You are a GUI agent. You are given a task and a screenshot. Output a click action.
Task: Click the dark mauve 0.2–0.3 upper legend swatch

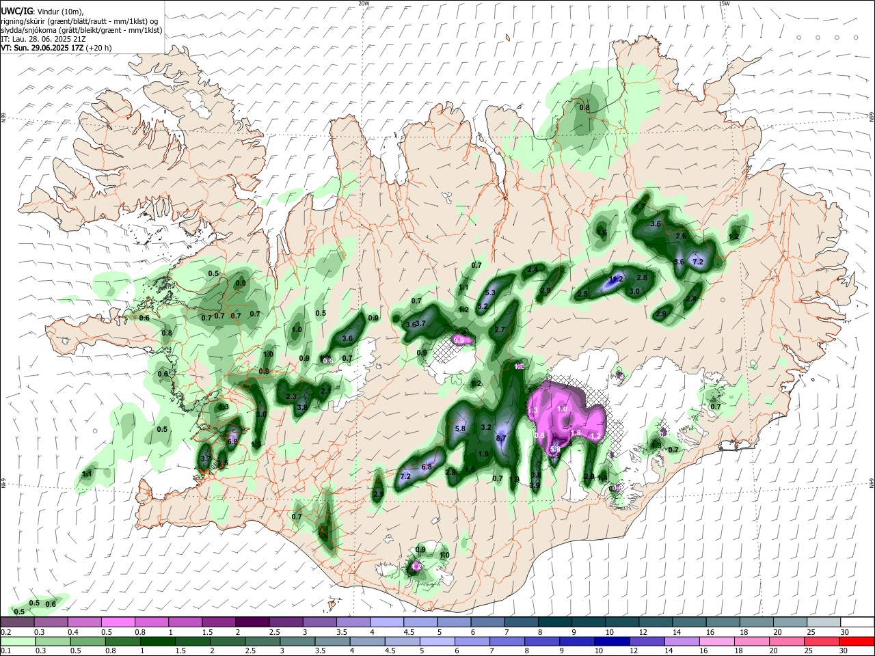click(x=17, y=623)
